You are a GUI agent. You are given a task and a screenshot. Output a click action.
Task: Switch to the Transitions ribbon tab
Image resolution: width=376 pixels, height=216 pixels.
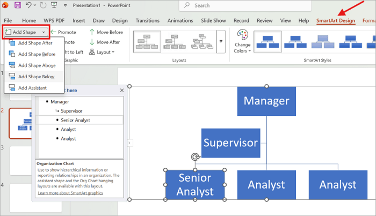tap(148, 20)
